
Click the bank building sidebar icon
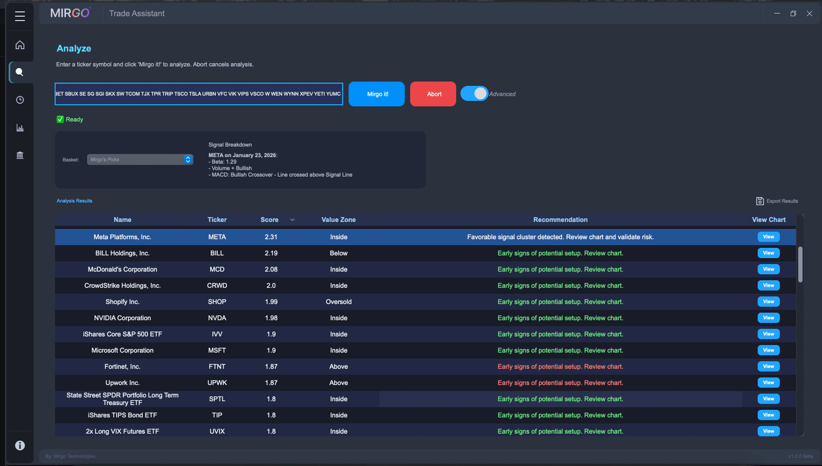[x=20, y=155]
